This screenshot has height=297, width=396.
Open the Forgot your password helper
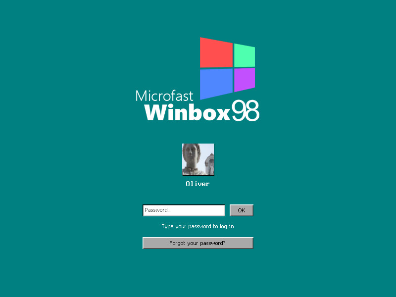click(198, 243)
